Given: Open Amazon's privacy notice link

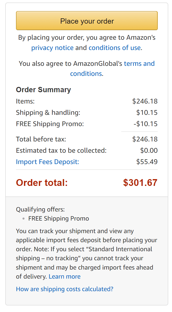Looking at the screenshot, I should [52, 48].
